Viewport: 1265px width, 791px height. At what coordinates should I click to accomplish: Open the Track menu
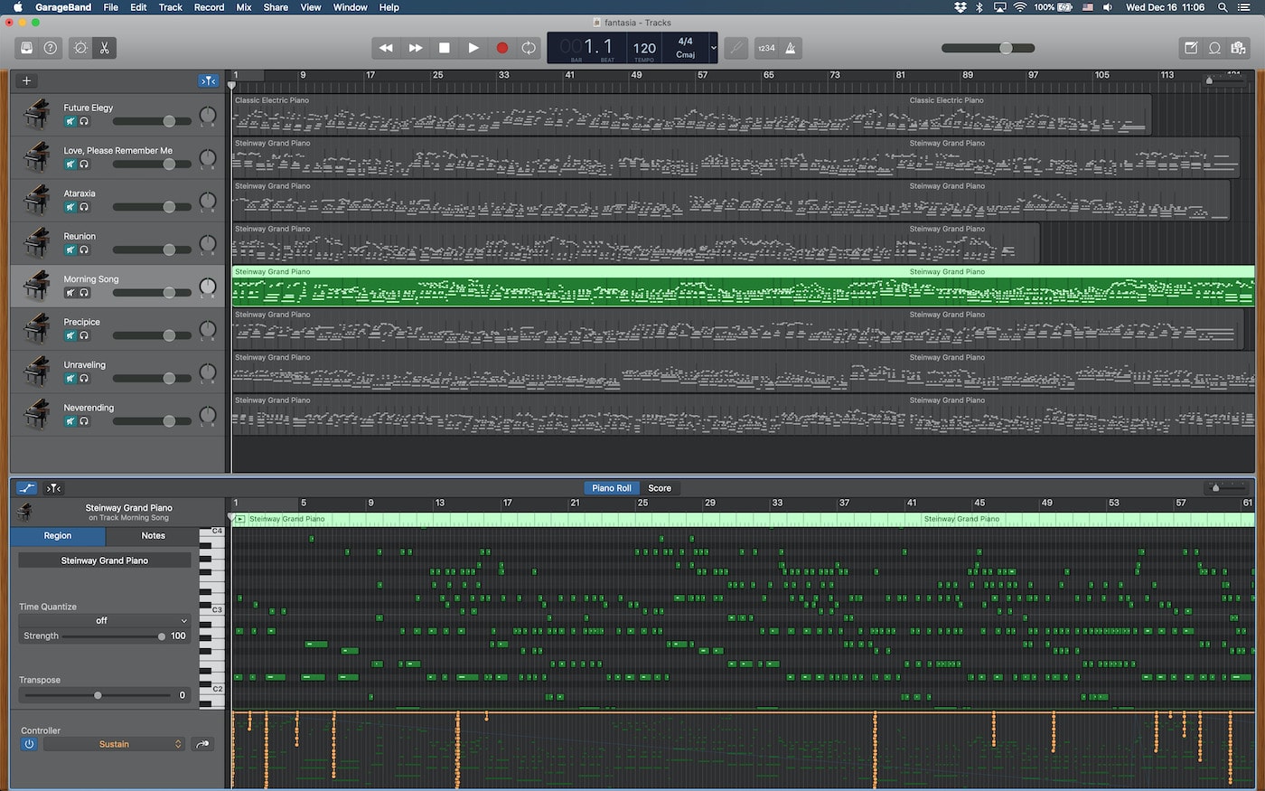tap(171, 7)
